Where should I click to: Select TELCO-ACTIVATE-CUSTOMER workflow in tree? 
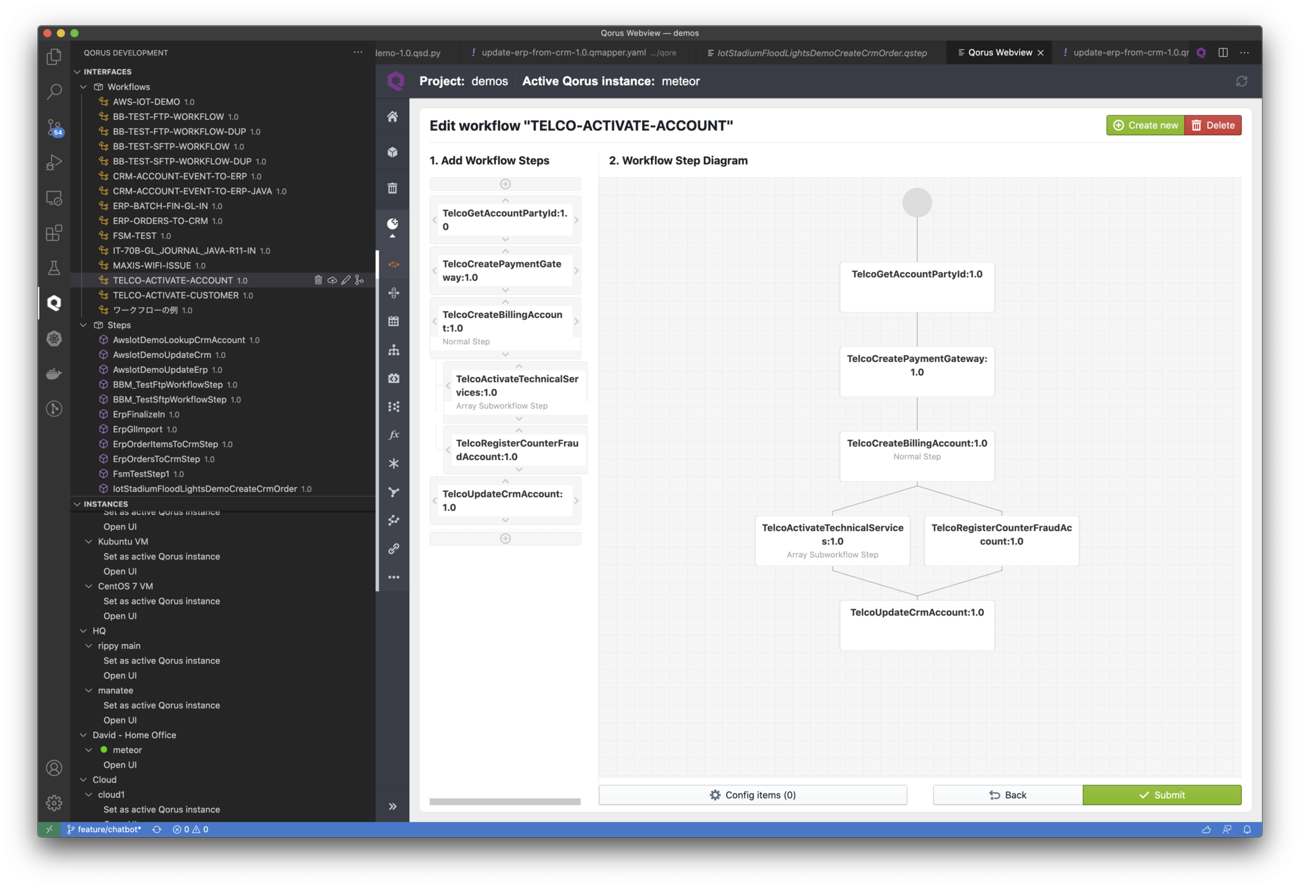(x=175, y=295)
